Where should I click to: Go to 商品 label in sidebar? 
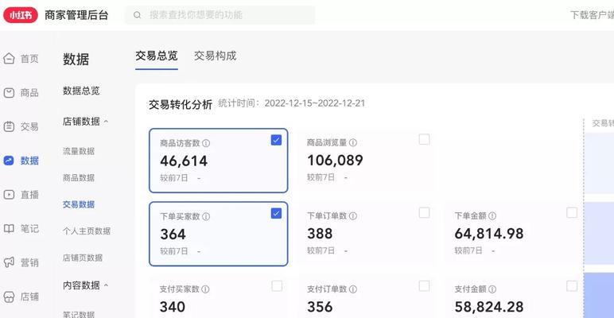29,93
